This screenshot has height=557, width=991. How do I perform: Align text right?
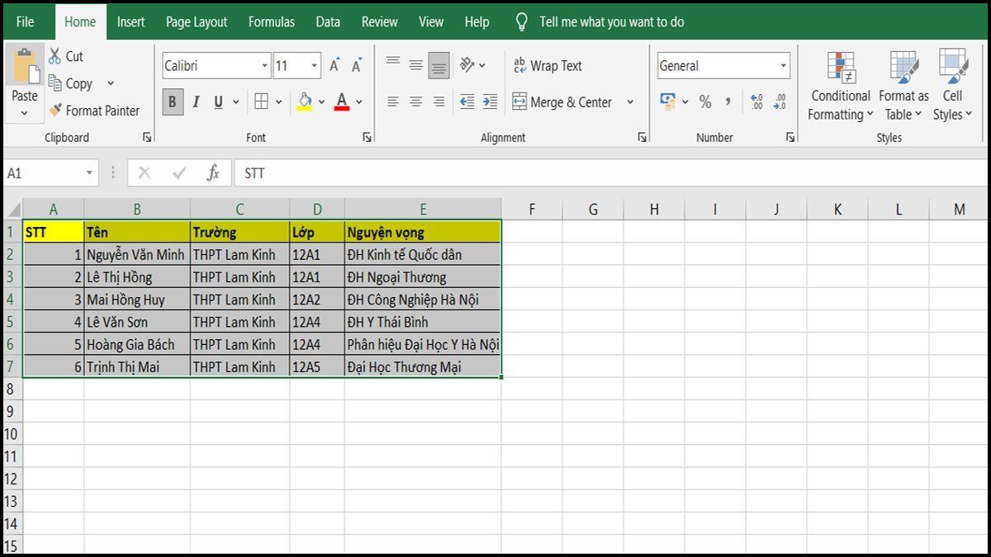[x=439, y=101]
